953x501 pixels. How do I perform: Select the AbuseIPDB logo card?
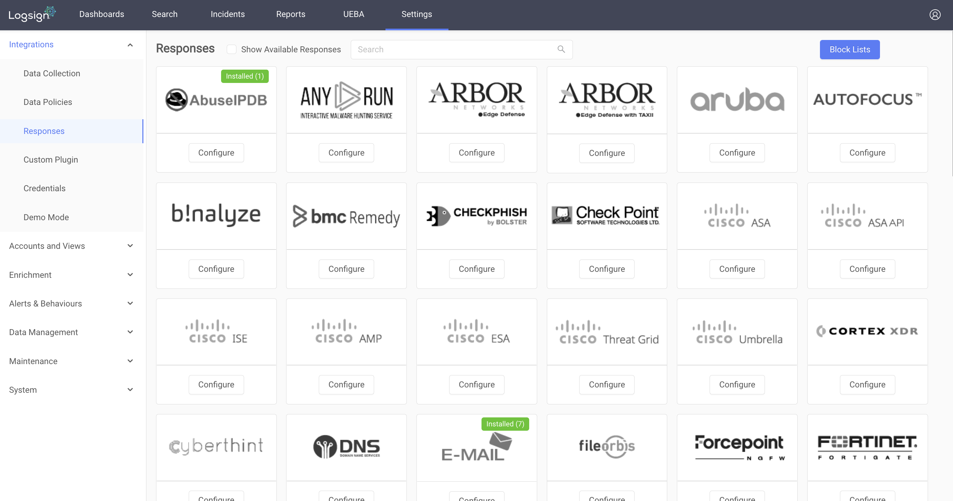point(216,100)
